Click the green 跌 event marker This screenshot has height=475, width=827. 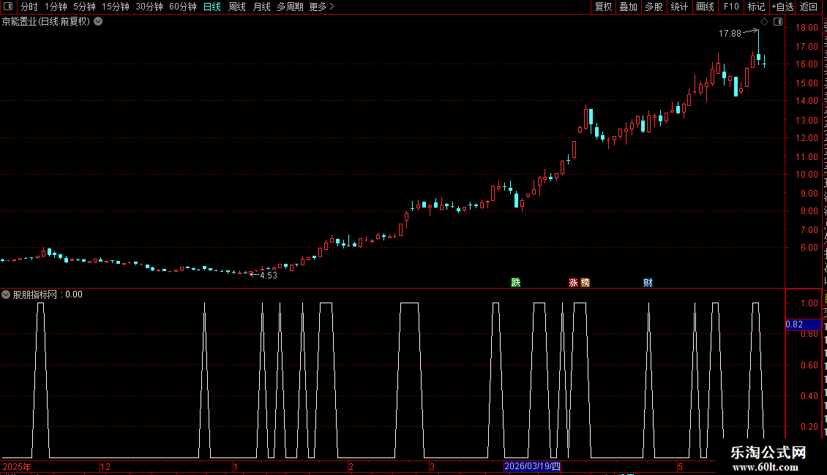tap(516, 282)
